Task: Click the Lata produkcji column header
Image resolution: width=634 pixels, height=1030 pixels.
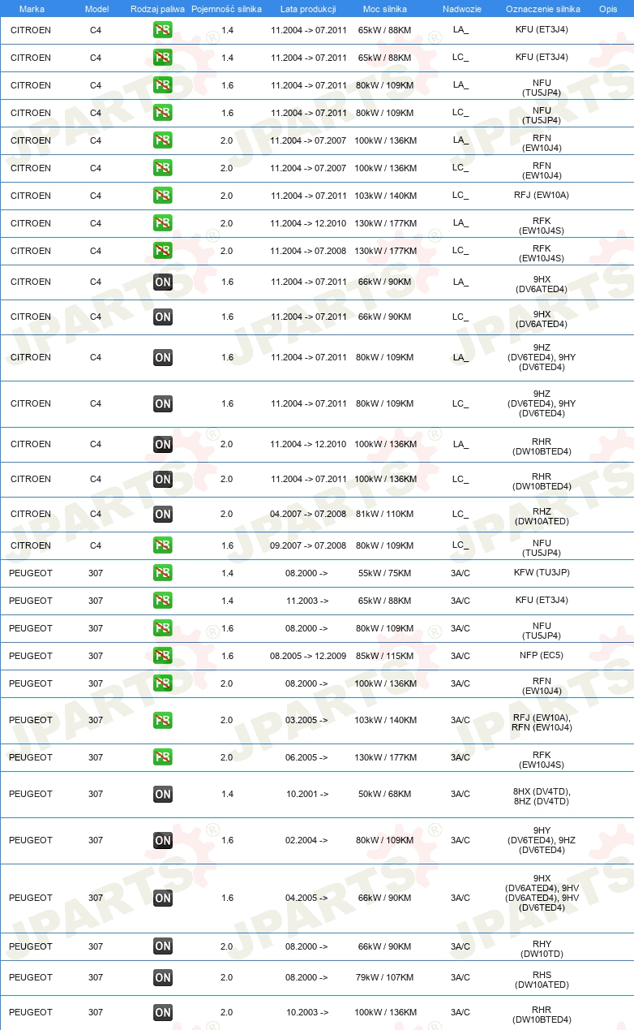Action: [x=307, y=9]
